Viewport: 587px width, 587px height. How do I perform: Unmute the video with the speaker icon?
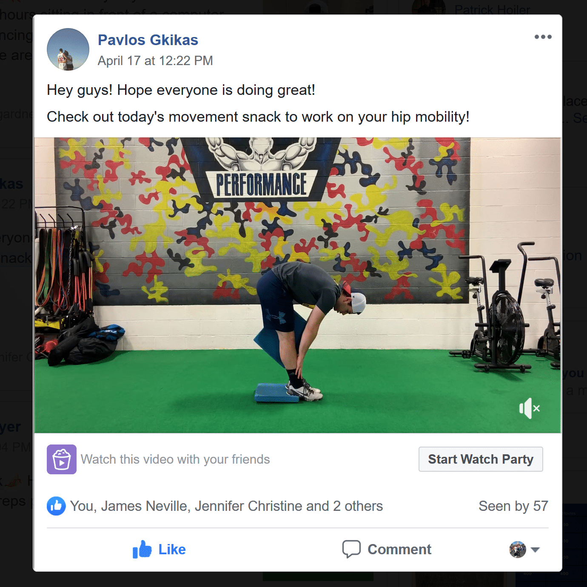530,408
